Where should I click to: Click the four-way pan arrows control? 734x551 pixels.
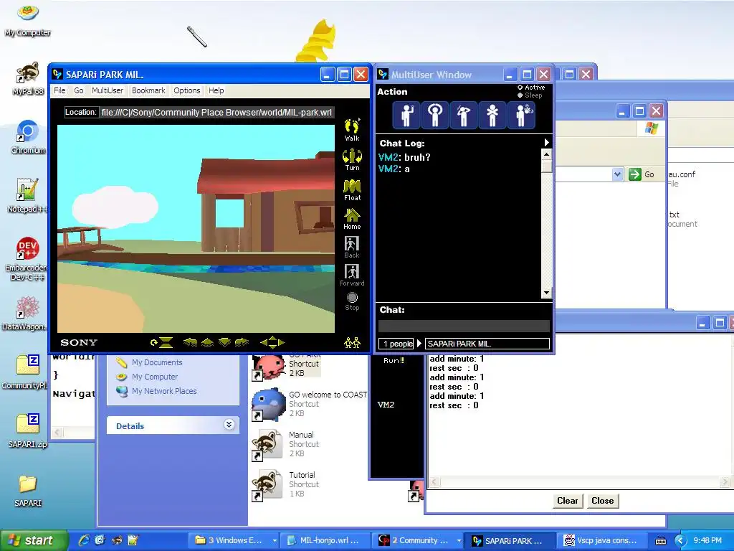tap(272, 342)
